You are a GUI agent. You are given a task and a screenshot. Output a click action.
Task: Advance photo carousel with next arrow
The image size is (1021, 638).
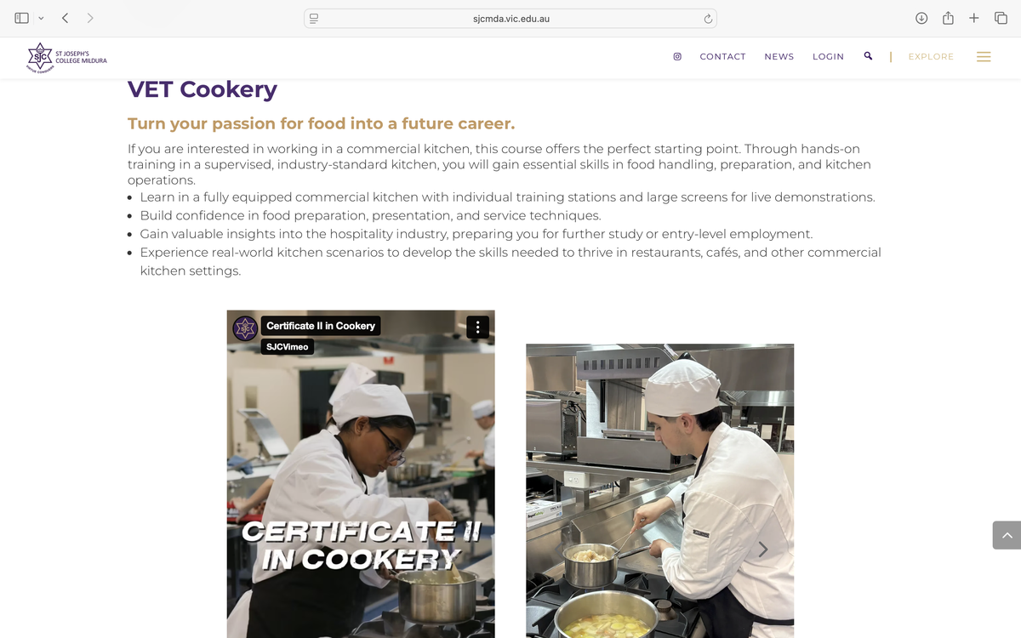[x=763, y=550]
